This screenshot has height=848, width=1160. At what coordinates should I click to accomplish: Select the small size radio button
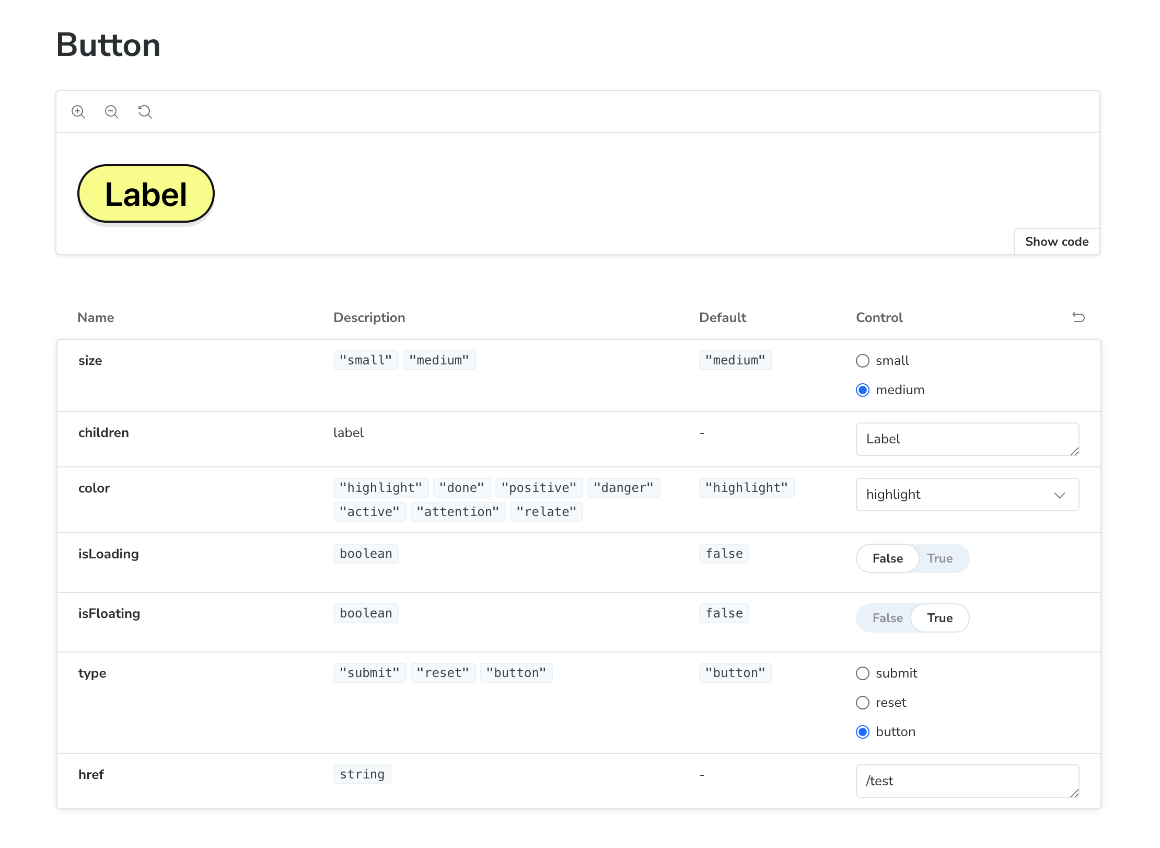point(862,360)
